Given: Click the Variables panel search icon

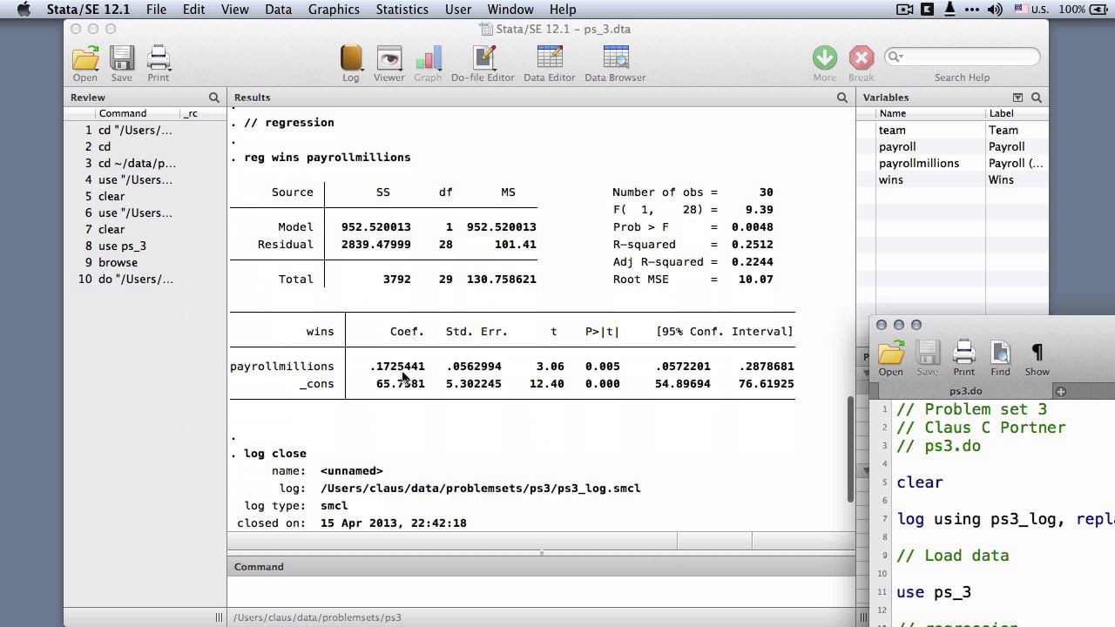Looking at the screenshot, I should point(1037,98).
